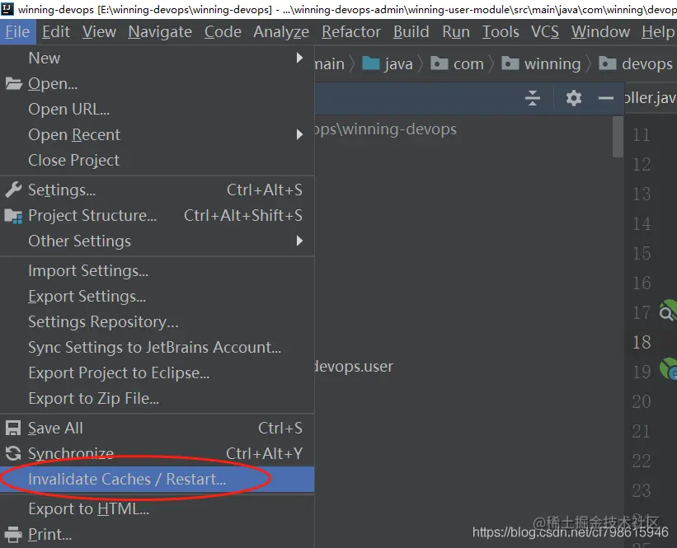Click the project tree vertical scrollbar

coord(618,137)
